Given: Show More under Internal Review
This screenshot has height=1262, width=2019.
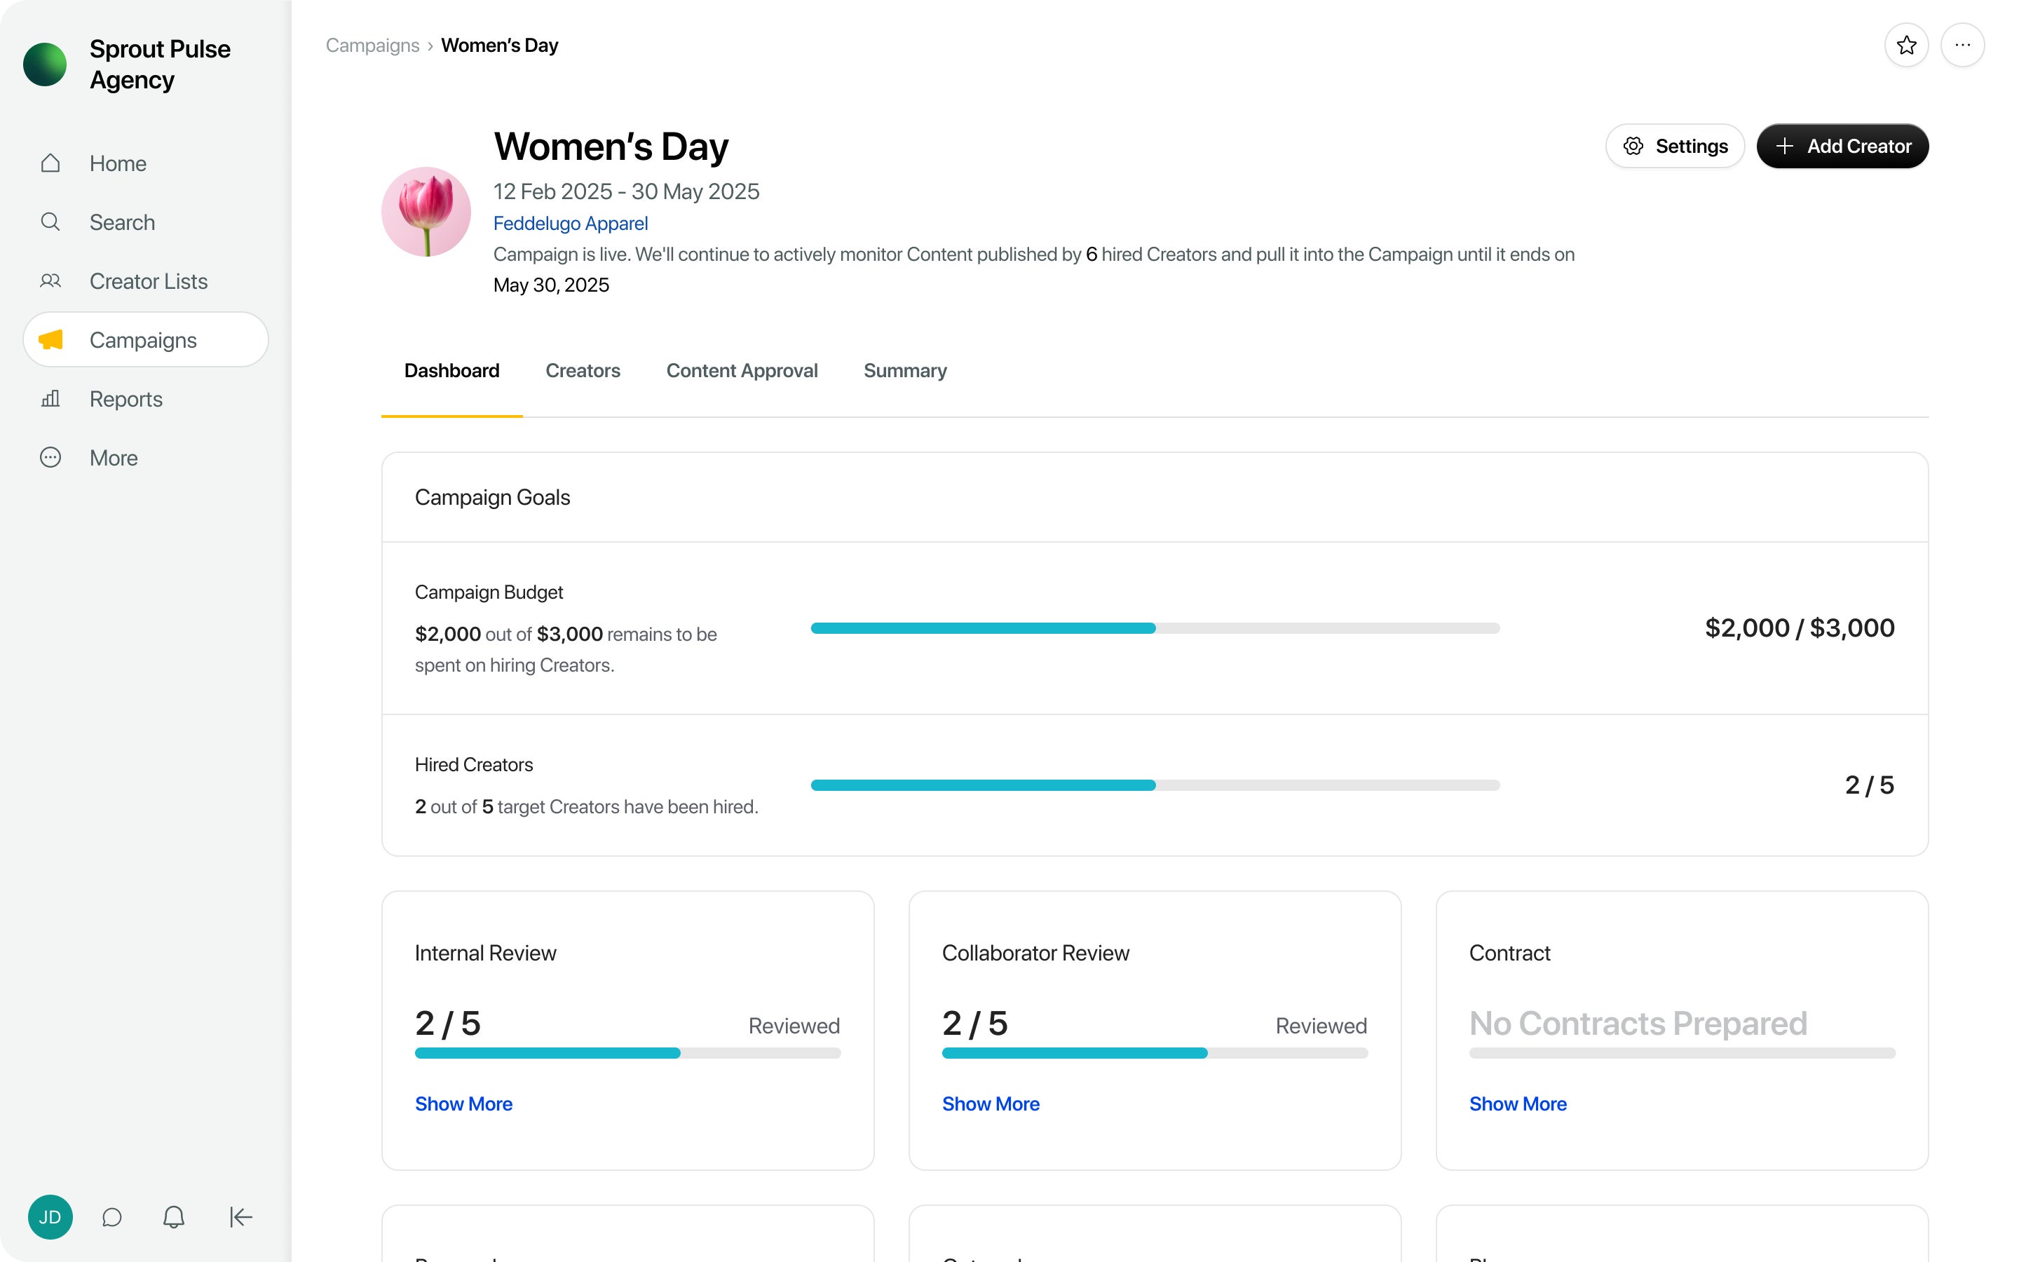Looking at the screenshot, I should (x=463, y=1104).
